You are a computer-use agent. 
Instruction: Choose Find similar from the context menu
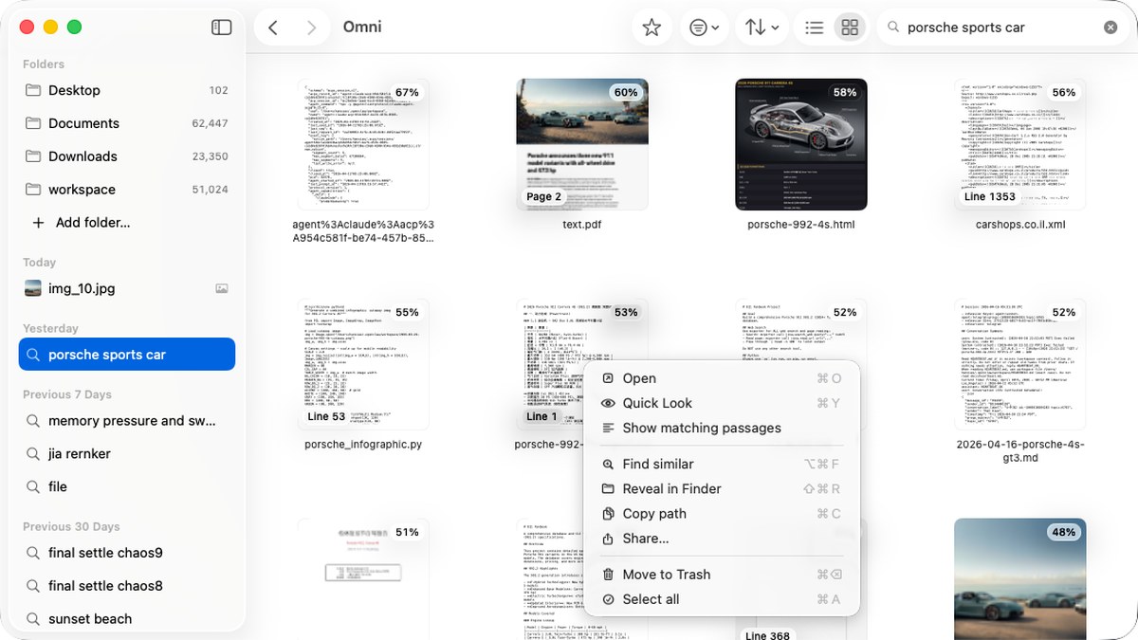point(721,464)
